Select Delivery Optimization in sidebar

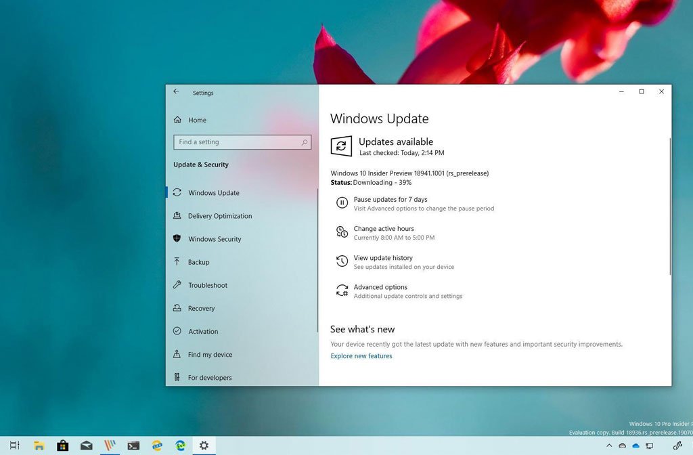pyautogui.click(x=219, y=216)
